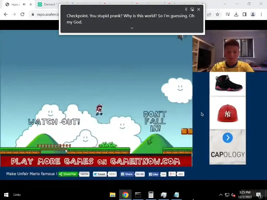Image resolution: width=267 pixels, height=200 pixels.
Task: Expand the live caption text chevron
Action: 132,28
